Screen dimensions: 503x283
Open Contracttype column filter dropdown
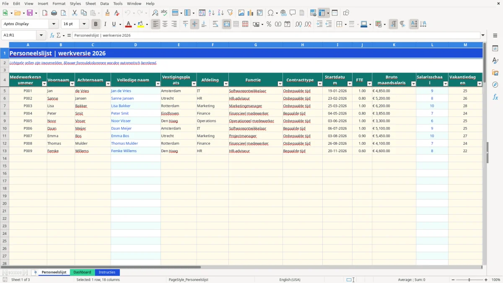point(320,83)
